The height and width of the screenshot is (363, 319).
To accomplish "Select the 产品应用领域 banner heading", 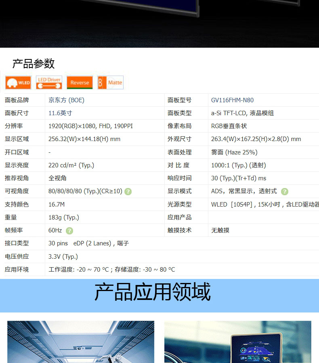I will (153, 292).
